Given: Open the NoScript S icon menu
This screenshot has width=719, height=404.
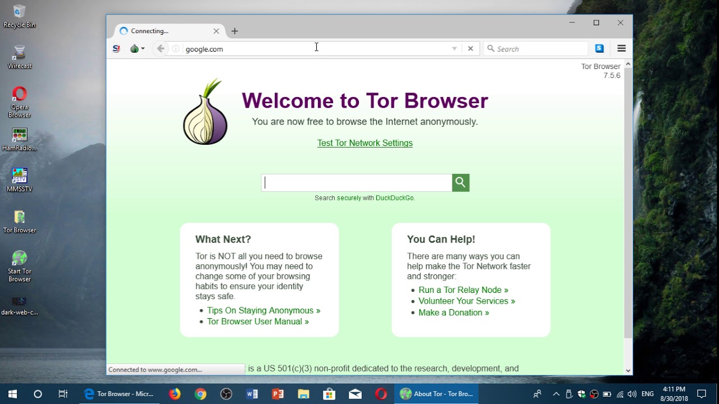Looking at the screenshot, I should (116, 49).
